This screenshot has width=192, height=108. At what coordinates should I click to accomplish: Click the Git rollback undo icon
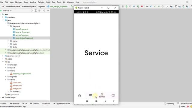[x=166, y=7]
